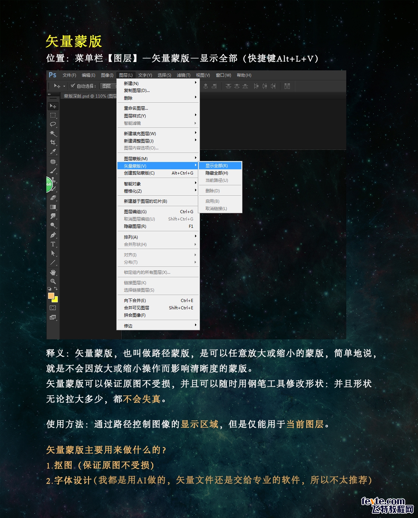Image resolution: width=418 pixels, height=518 pixels.
Task: Click the Photoshop Ps logo
Action: click(x=53, y=75)
